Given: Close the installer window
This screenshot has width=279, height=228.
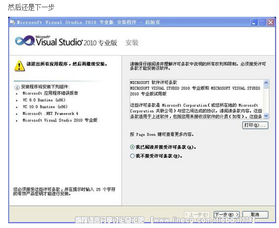Looking at the screenshot, I should [x=271, y=23].
